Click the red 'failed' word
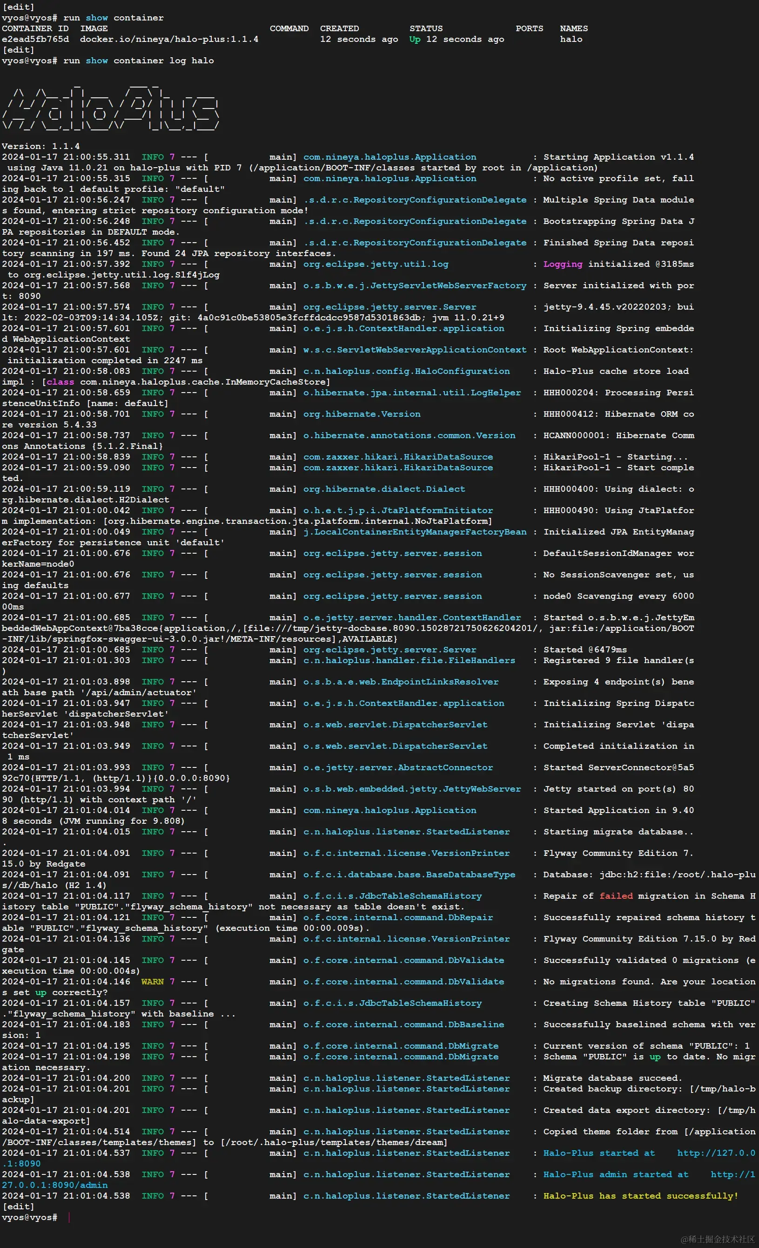 point(616,895)
